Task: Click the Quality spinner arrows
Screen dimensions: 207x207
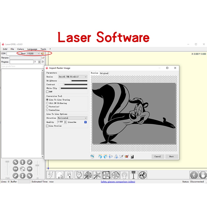Action: click(65, 122)
